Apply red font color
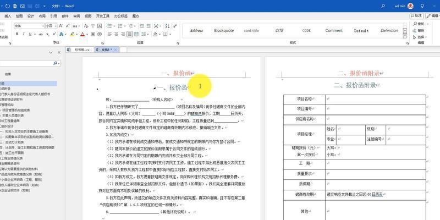440x220 pixels. click(x=82, y=34)
